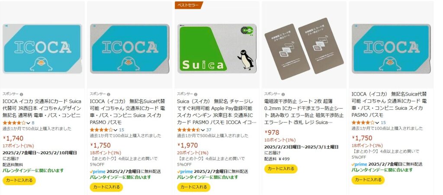Viewport: 443px width, 195px height.
Task: Click prime logo under Suica listing
Action: pyautogui.click(x=185, y=172)
